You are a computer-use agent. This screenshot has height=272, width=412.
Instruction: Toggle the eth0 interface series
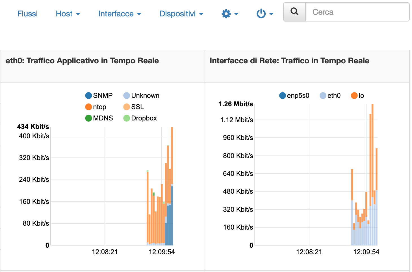(330, 96)
